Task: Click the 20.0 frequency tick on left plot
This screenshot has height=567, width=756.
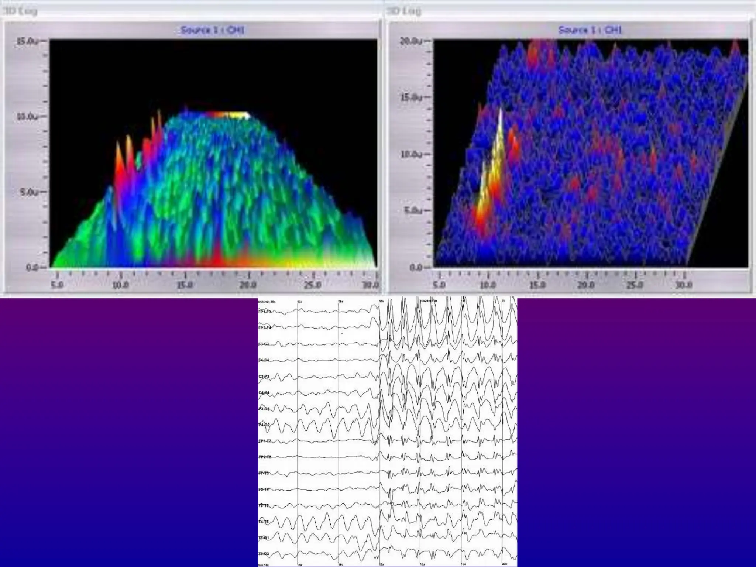Action: tap(248, 285)
